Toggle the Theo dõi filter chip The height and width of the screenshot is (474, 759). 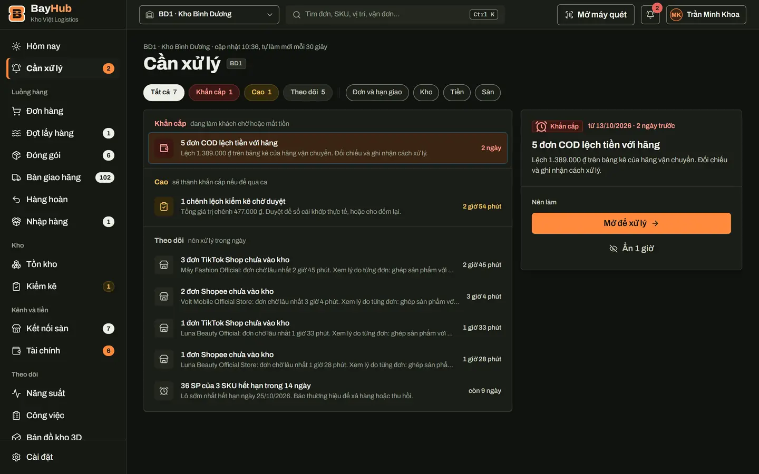pyautogui.click(x=308, y=92)
